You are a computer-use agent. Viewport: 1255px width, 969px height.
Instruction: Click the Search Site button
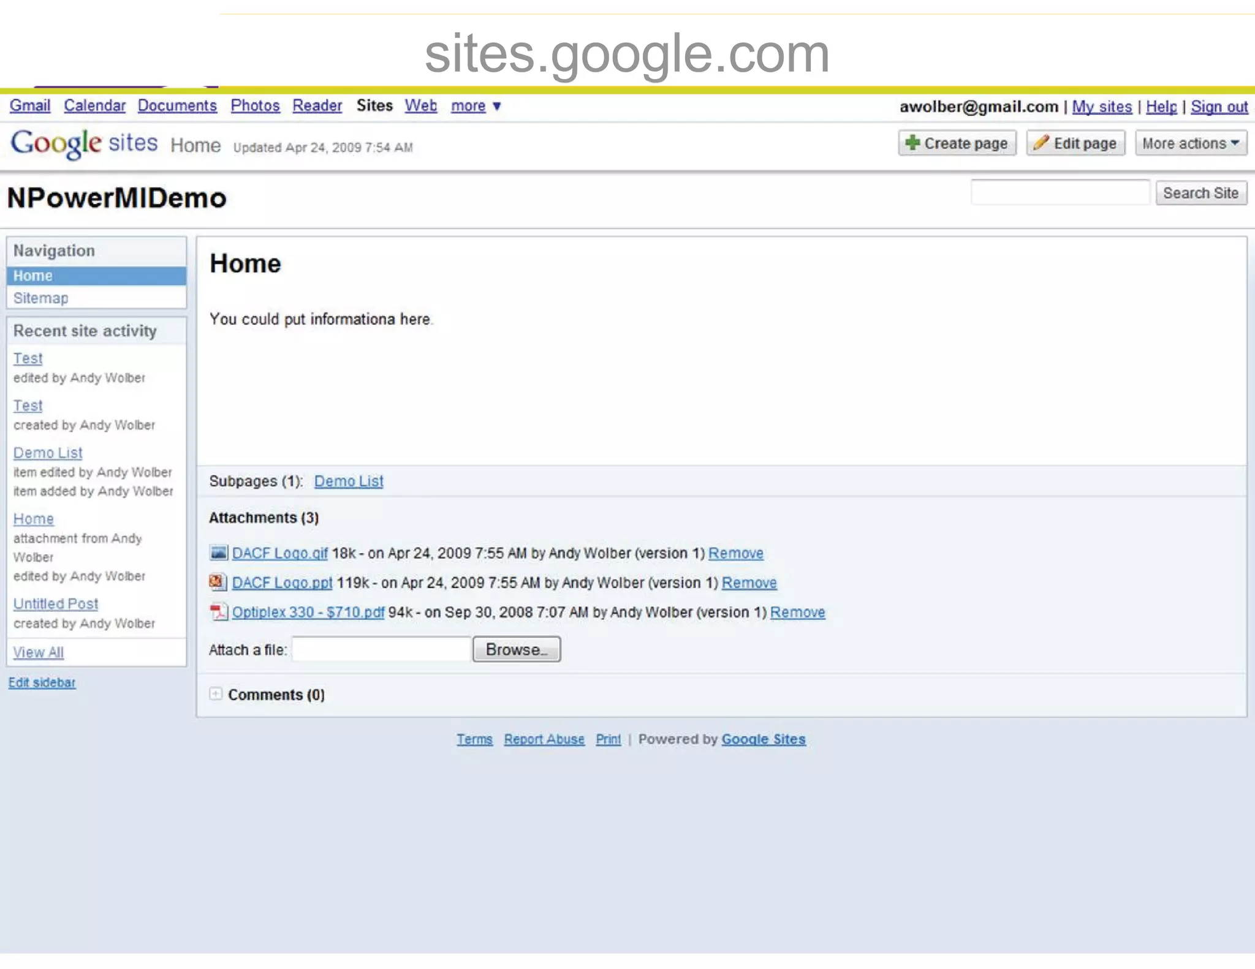[x=1200, y=193]
